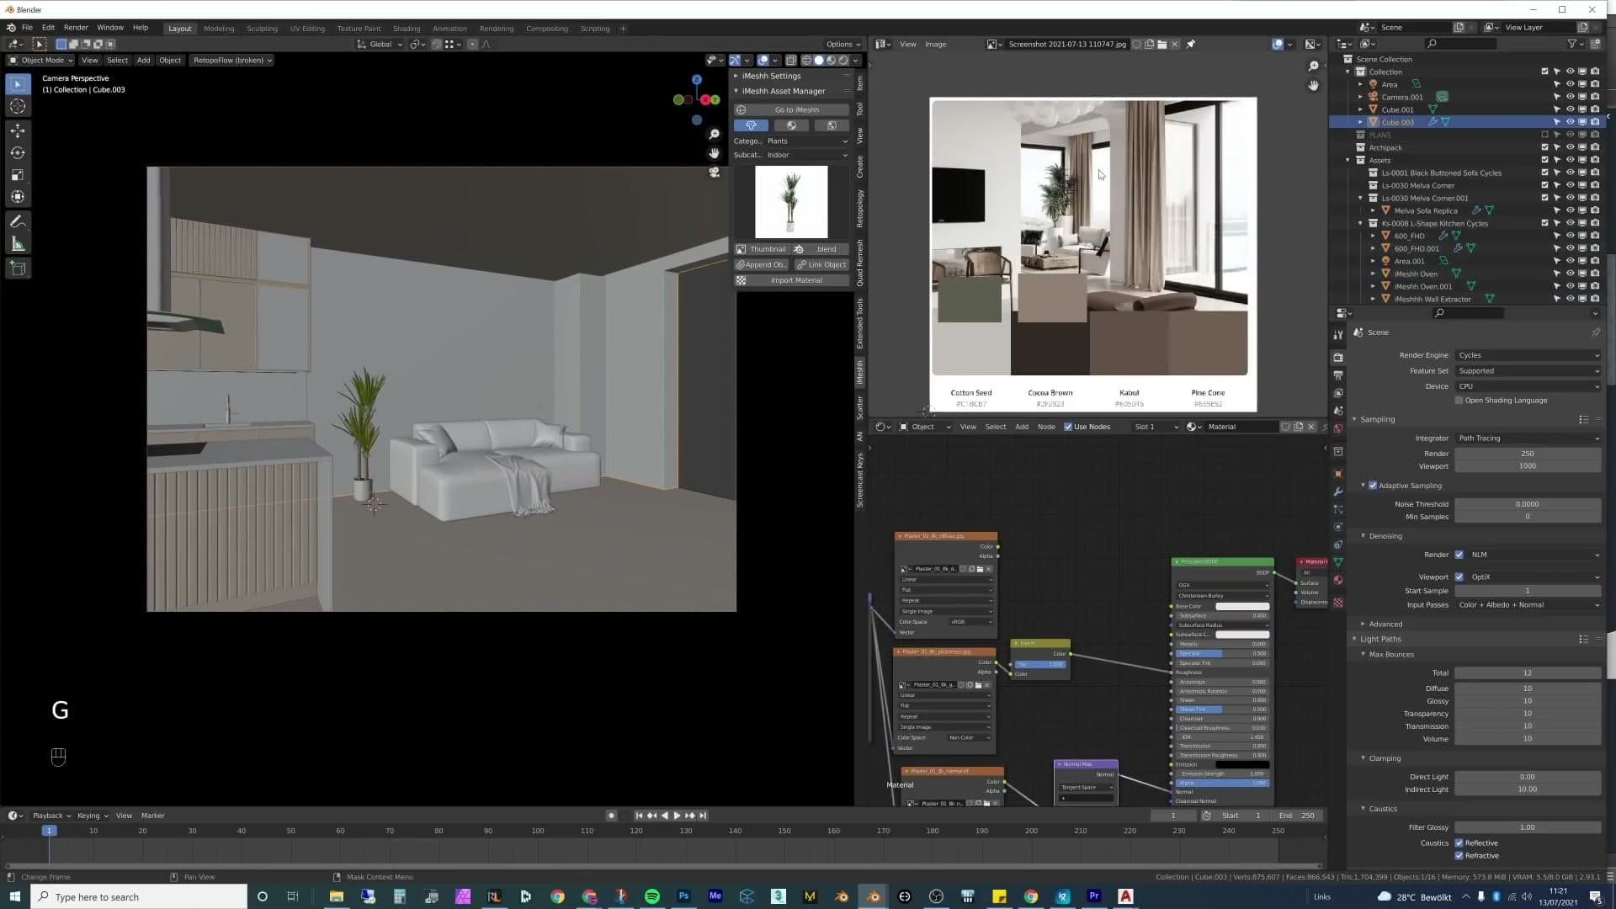Screen dimensions: 1616x909
Task: Toggle viewport overlays button
Action: pyautogui.click(x=763, y=61)
